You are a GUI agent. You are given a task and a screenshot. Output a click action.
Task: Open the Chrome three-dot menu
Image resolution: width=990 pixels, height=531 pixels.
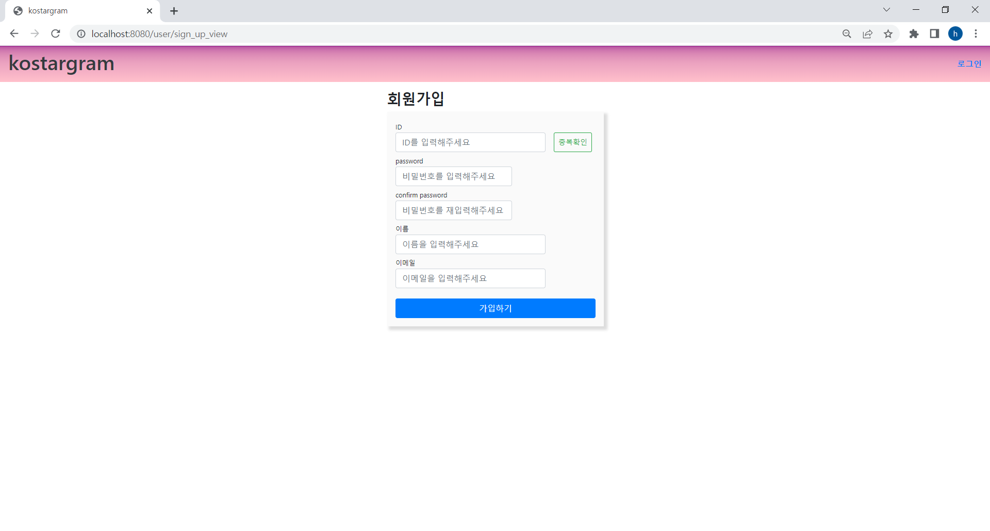tap(976, 34)
